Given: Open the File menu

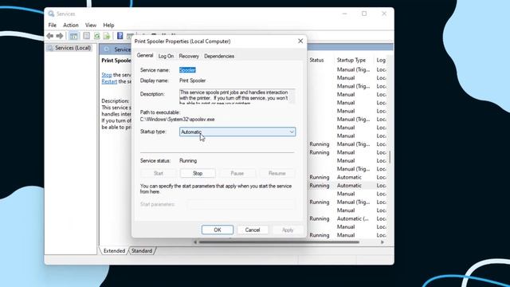Looking at the screenshot, I should 52,25.
